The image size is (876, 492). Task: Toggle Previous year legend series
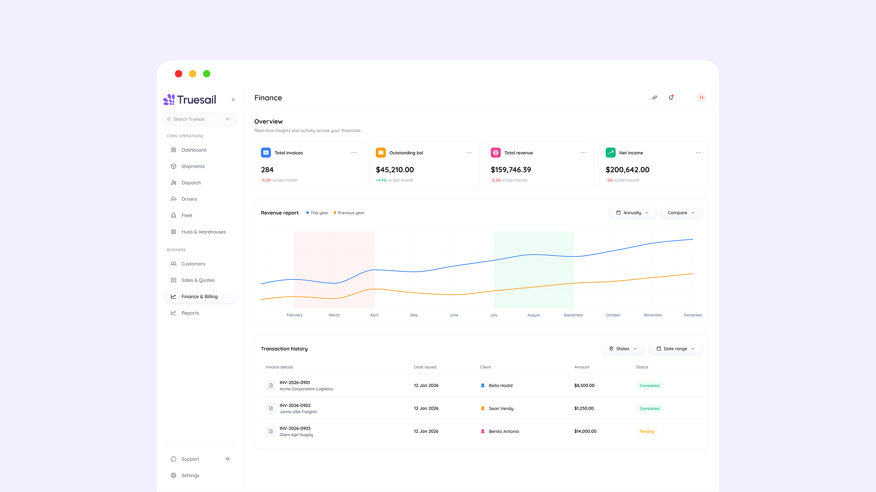pos(349,213)
